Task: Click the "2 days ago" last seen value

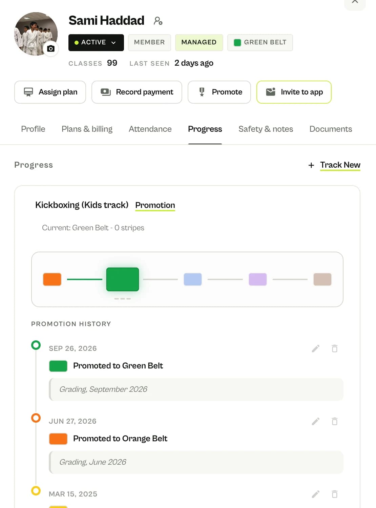Action: (194, 63)
